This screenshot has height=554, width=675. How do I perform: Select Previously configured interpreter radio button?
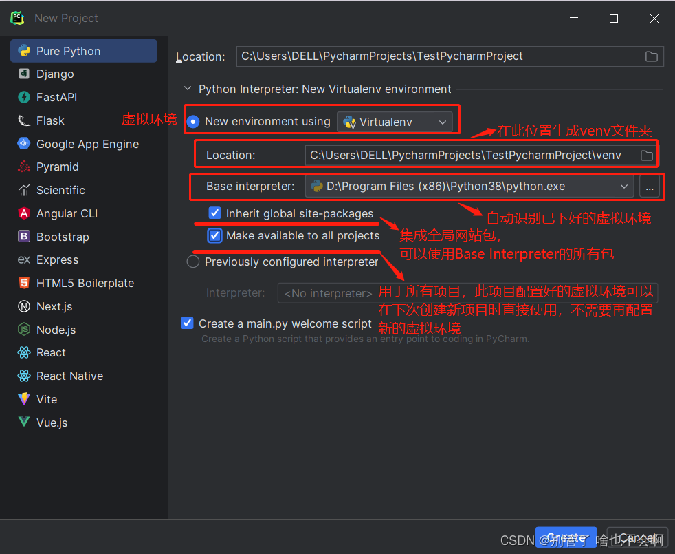pyautogui.click(x=193, y=262)
